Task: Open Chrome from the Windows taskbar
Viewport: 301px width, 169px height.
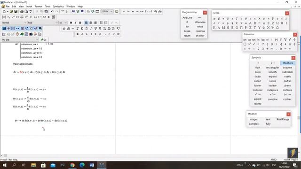Action: [72, 165]
